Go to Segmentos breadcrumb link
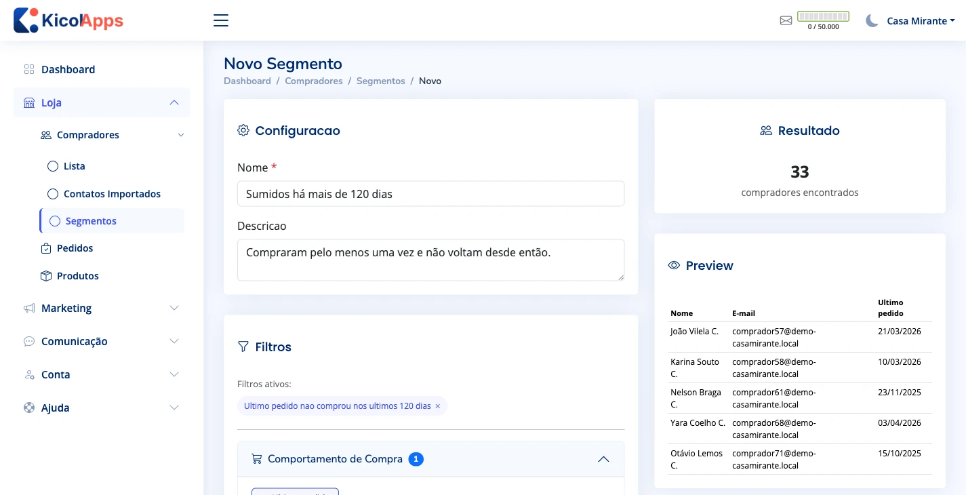966x495 pixels. (381, 81)
